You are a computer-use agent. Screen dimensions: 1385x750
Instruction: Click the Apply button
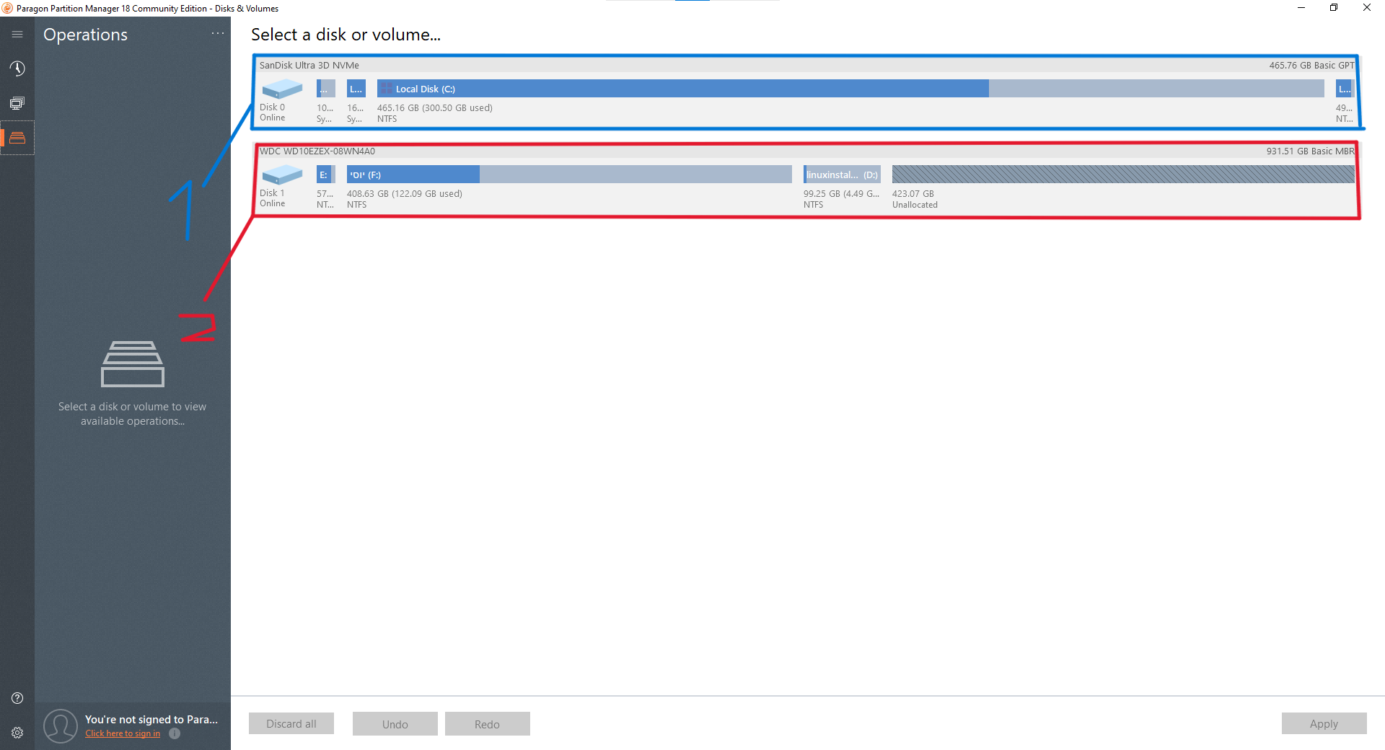(1324, 724)
